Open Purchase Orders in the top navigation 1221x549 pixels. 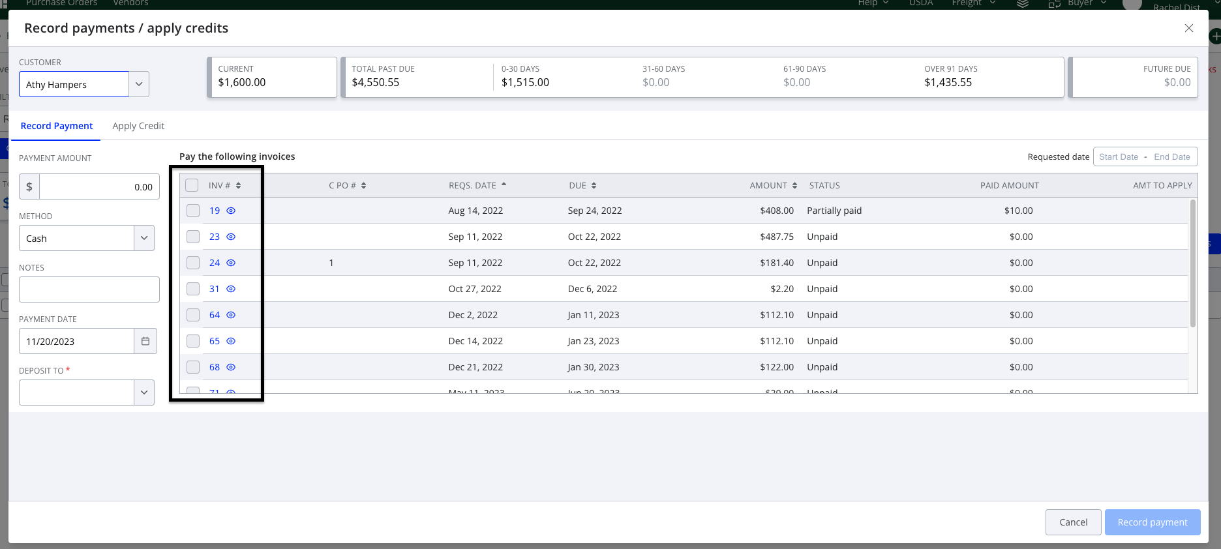click(x=61, y=3)
